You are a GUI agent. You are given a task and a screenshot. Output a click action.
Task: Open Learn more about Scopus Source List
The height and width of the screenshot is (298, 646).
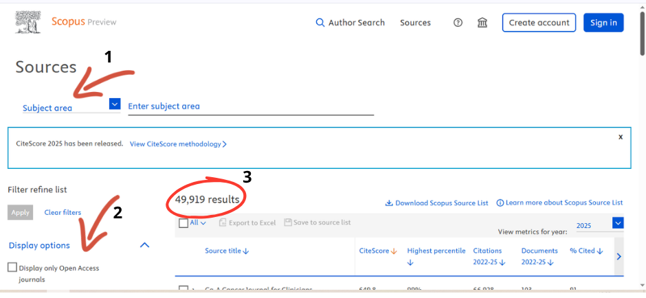tap(559, 203)
